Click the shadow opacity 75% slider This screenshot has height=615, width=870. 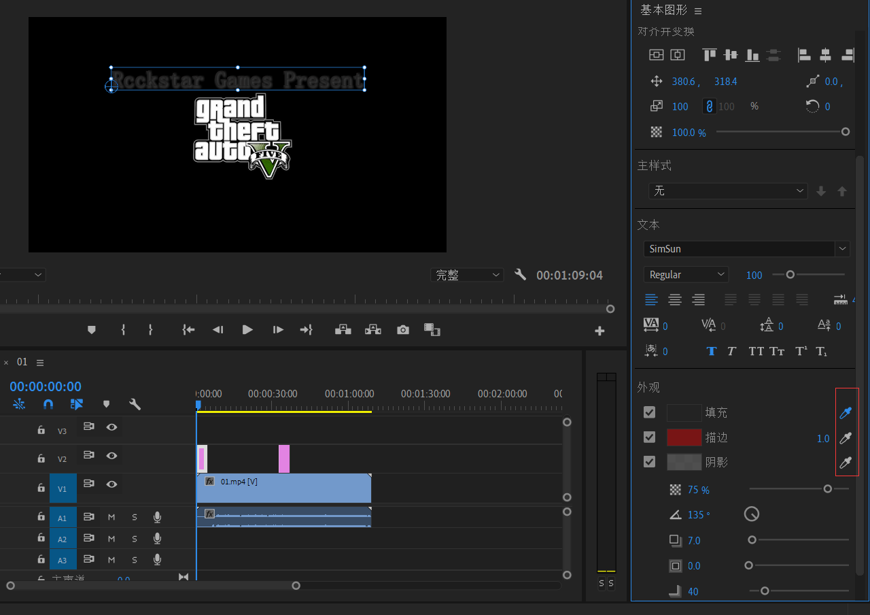(799, 488)
